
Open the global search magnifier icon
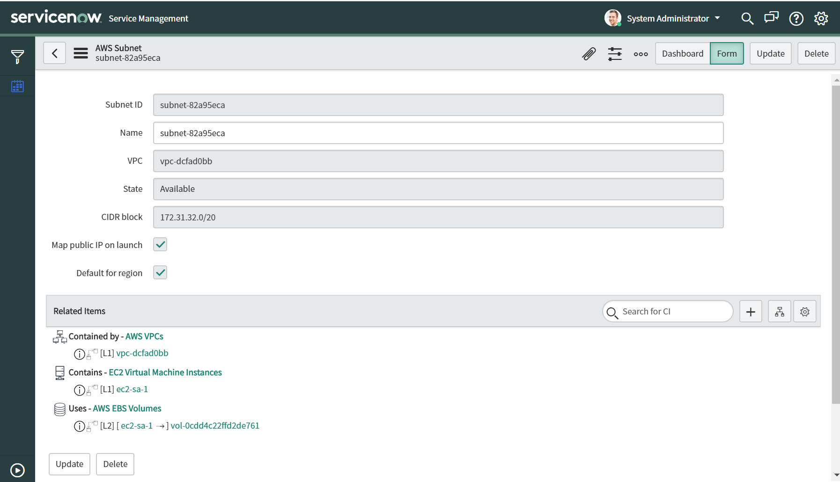(x=747, y=18)
